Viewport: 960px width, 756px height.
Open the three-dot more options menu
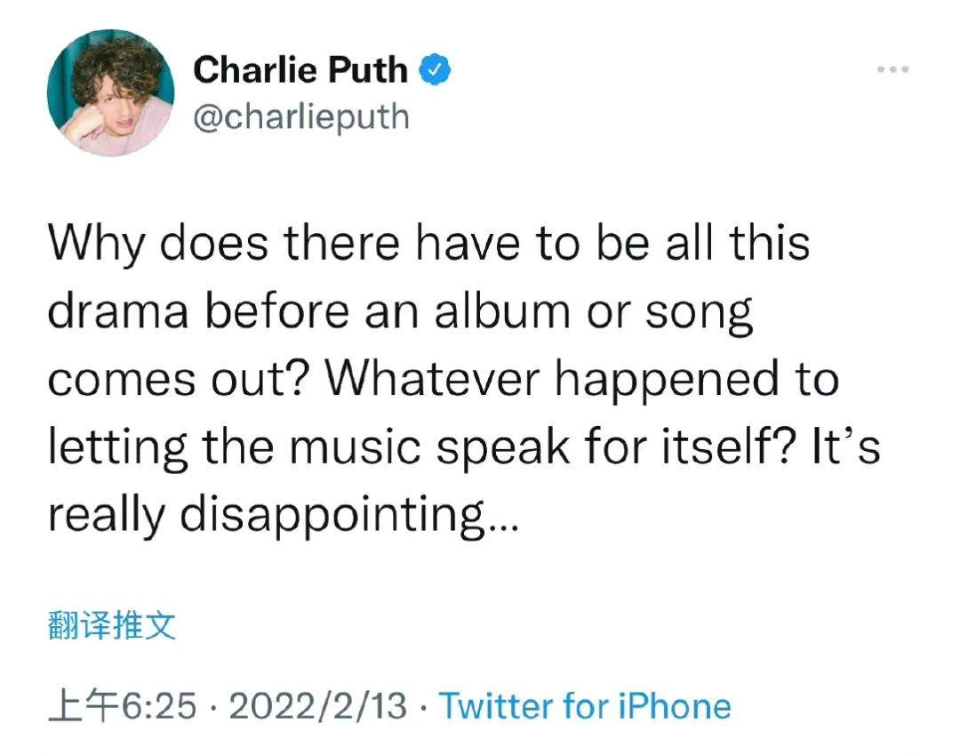[892, 68]
